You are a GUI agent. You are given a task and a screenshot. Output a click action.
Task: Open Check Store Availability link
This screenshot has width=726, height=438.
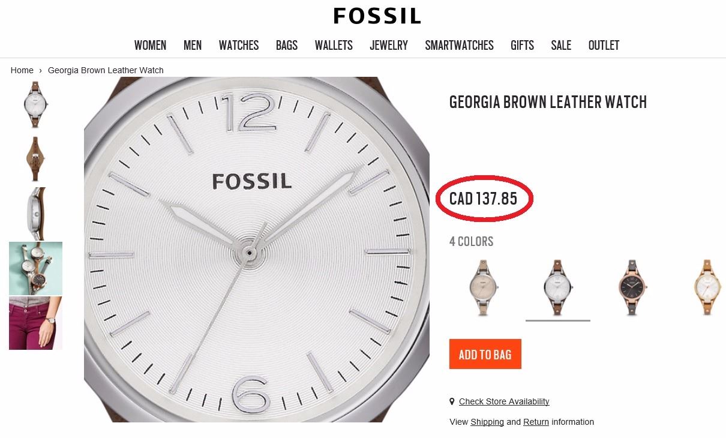(504, 401)
